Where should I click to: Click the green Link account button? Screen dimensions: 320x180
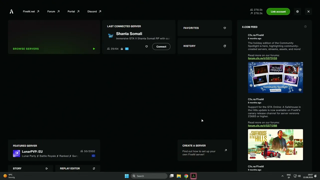tap(278, 11)
